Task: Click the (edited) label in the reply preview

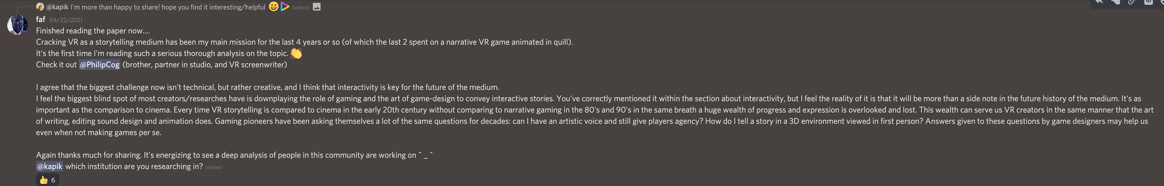Action: (301, 7)
